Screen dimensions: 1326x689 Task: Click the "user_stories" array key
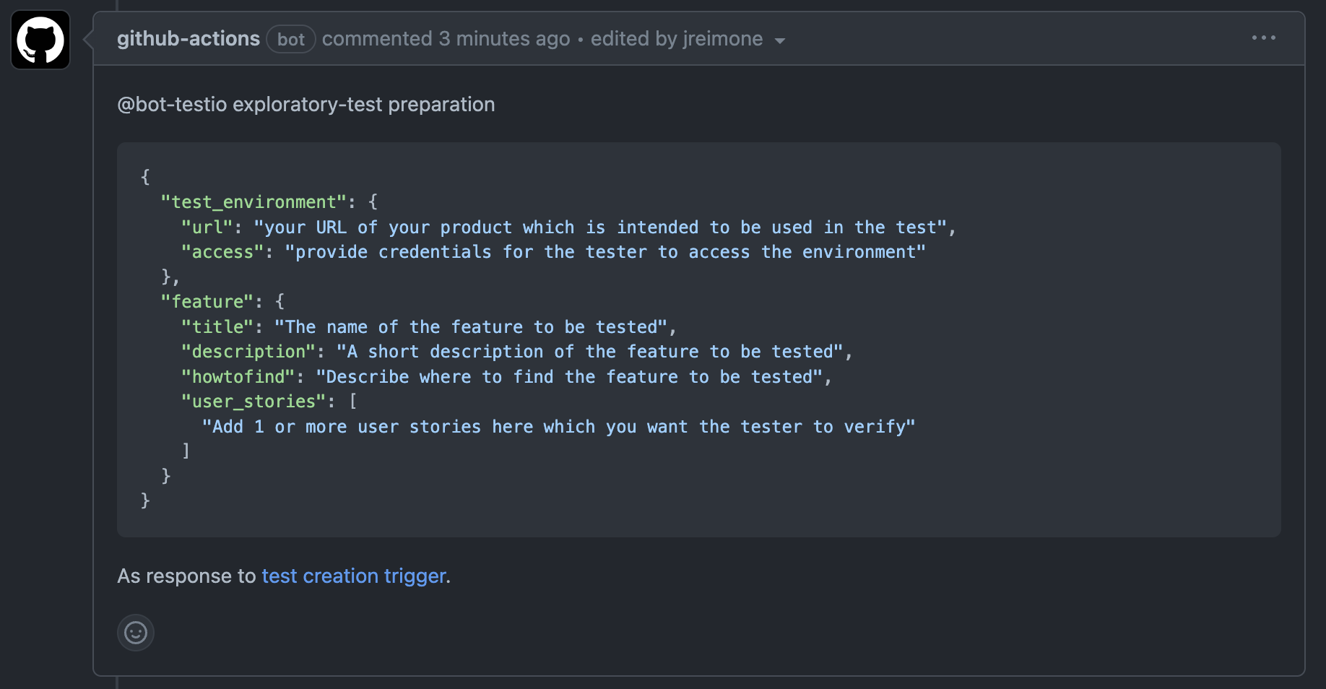[253, 402]
